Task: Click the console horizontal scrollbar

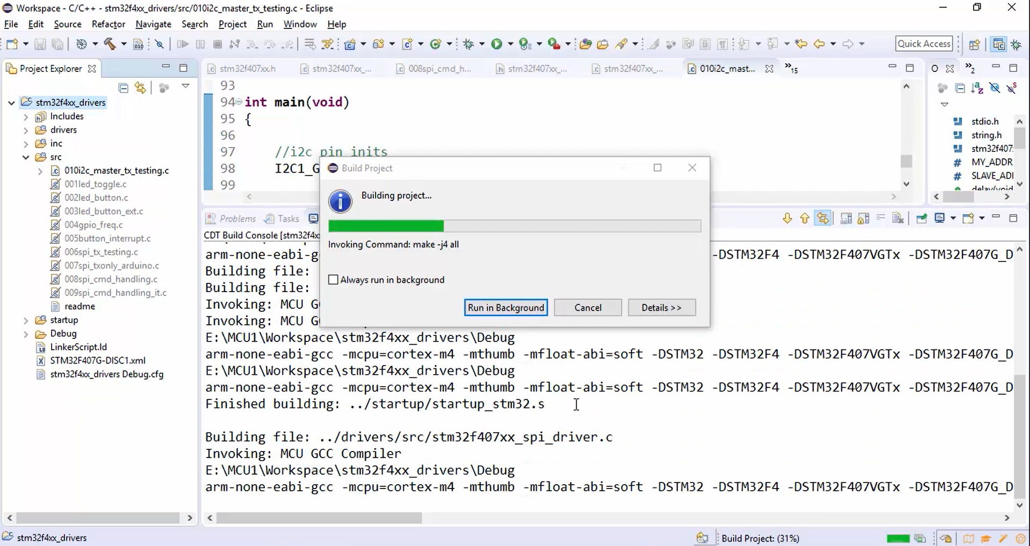Action: 319,518
